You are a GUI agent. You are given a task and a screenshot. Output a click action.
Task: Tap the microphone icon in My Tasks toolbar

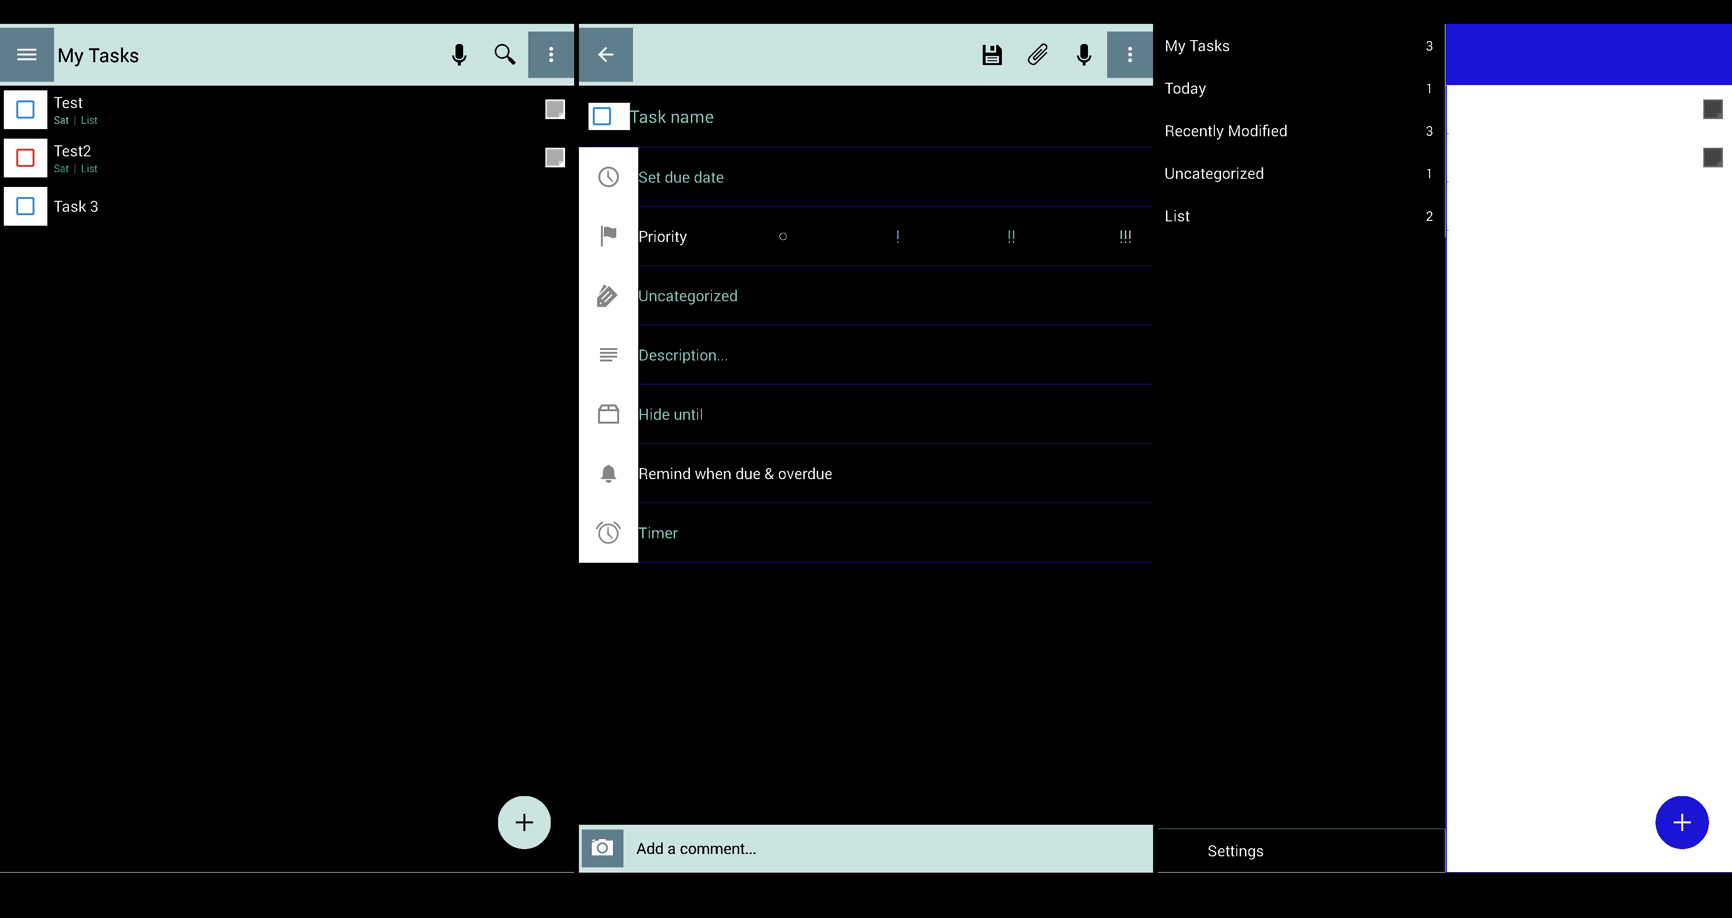pyautogui.click(x=459, y=55)
